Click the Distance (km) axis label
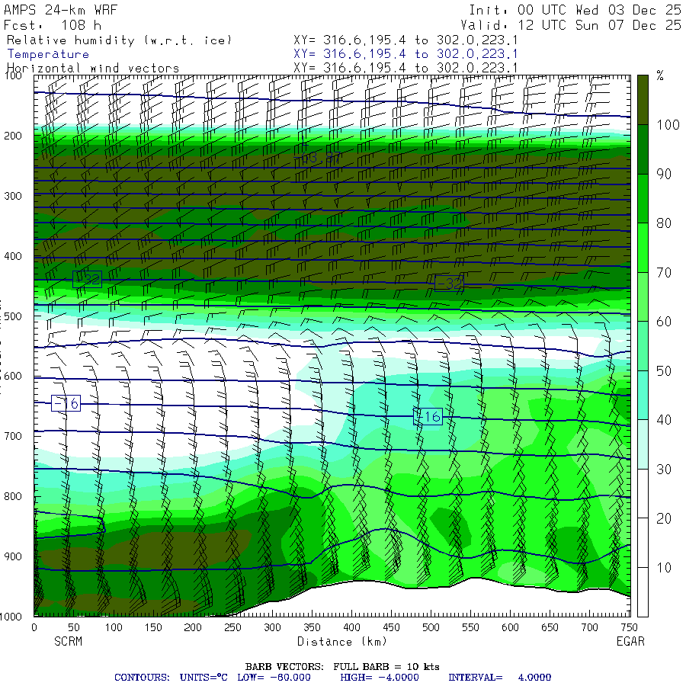The height and width of the screenshot is (686, 686). [x=342, y=642]
